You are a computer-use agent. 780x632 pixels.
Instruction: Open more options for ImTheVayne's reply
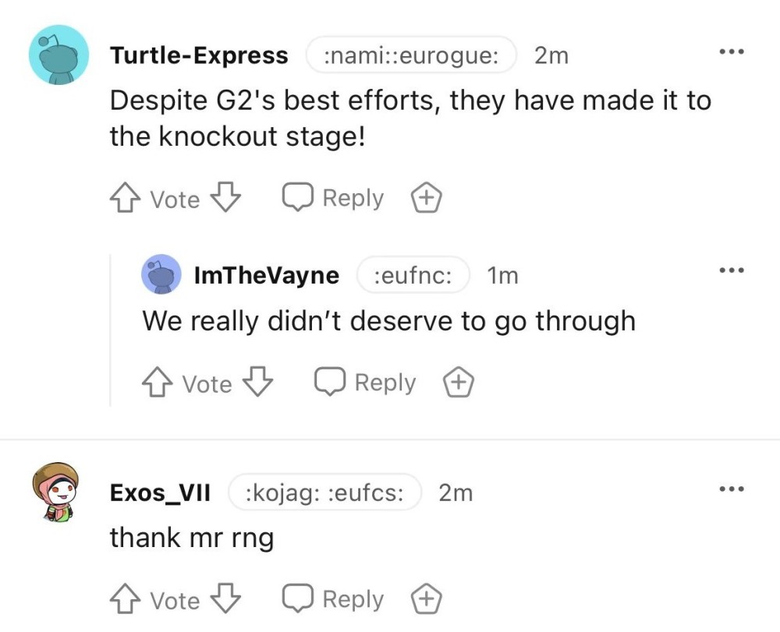coord(732,270)
